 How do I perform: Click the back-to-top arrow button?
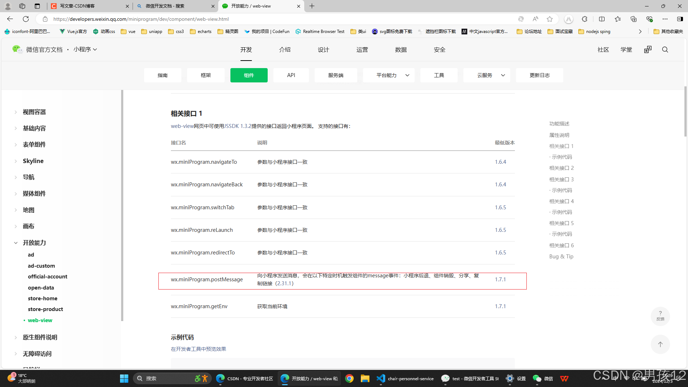pyautogui.click(x=660, y=344)
